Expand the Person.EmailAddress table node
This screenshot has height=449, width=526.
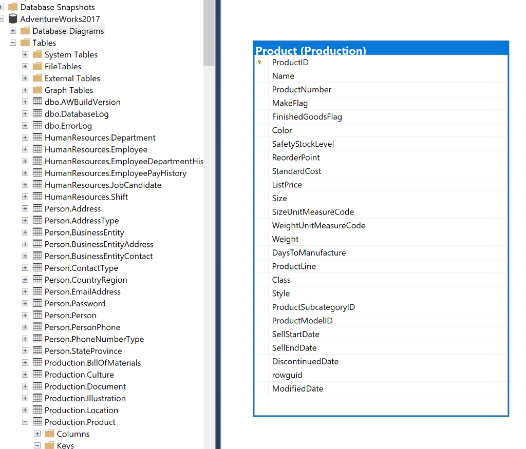click(x=25, y=291)
